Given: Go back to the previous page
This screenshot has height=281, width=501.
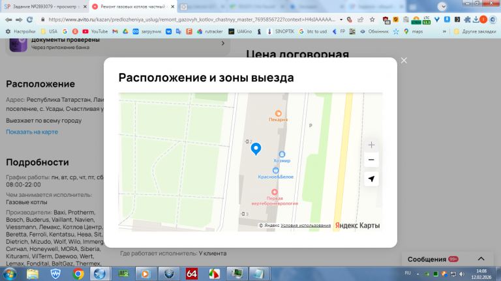Looking at the screenshot, I should point(8,20).
